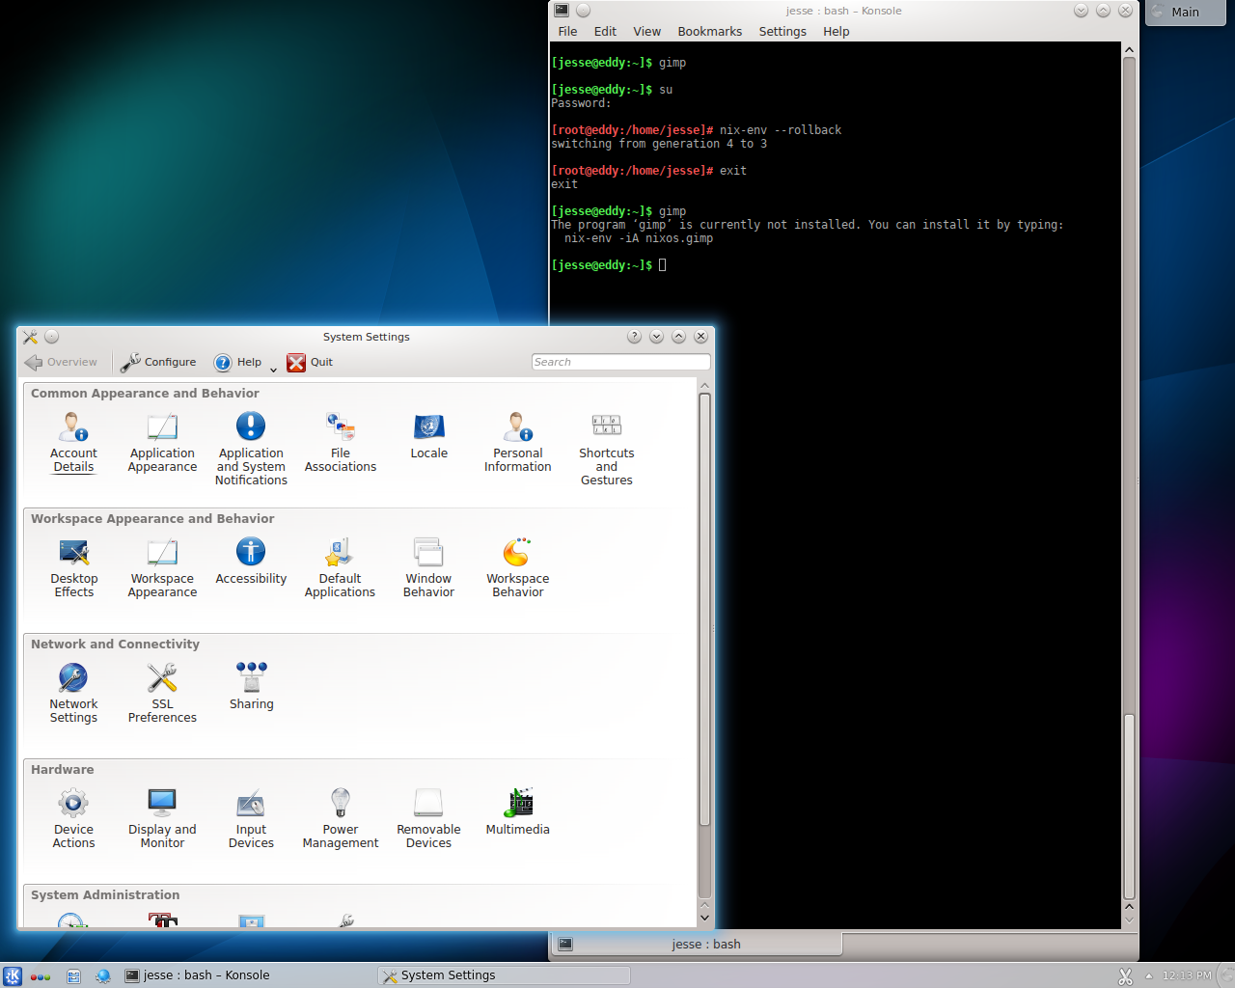This screenshot has width=1235, height=988.
Task: Select the 'jesse : bash' Konsole tab
Action: pos(697,945)
